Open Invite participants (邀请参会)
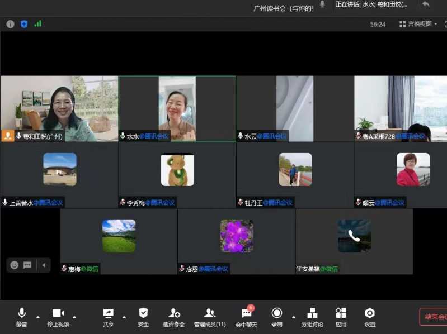Image resolution: width=447 pixels, height=334 pixels. (x=174, y=317)
